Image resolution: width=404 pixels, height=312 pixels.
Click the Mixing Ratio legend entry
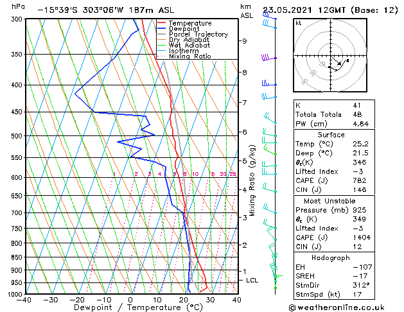pos(184,56)
